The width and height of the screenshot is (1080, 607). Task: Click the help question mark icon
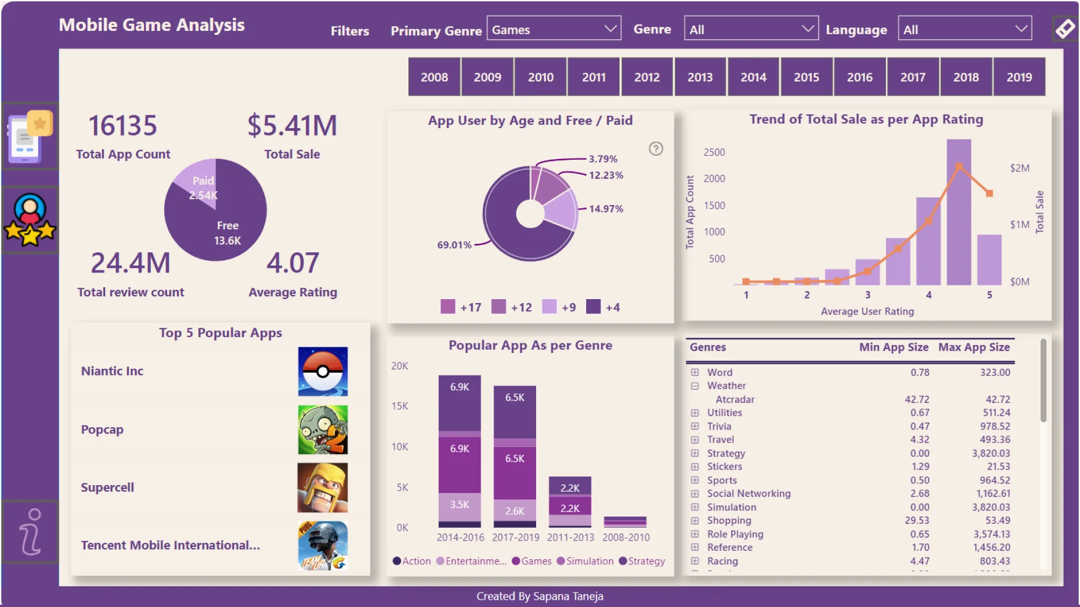(x=656, y=149)
